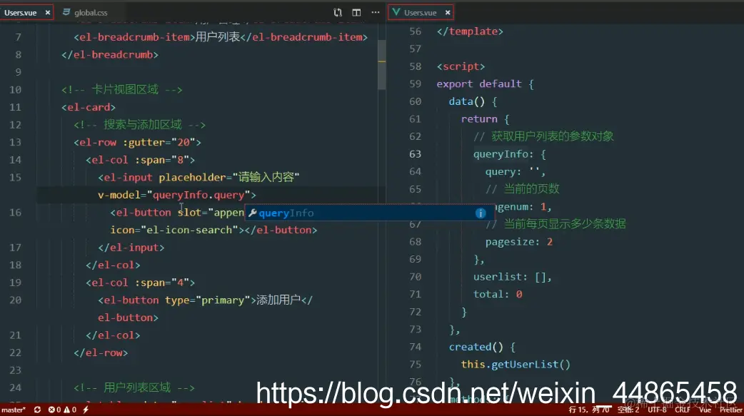
Task: Click the queryInfo: { line in script
Action: (x=510, y=154)
